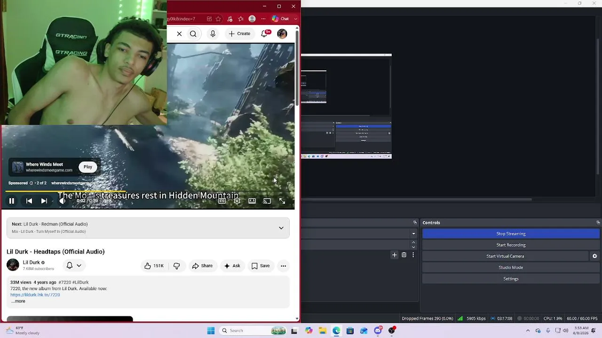Open Windows Start menu
This screenshot has height=338, width=602.
tap(211, 330)
